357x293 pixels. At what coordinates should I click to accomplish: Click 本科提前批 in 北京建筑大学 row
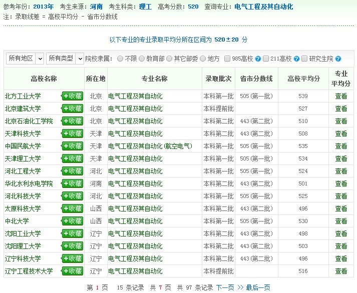coord(219,108)
